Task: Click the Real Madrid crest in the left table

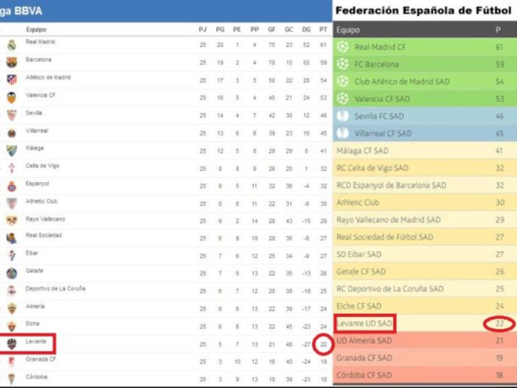Action: click(x=12, y=44)
